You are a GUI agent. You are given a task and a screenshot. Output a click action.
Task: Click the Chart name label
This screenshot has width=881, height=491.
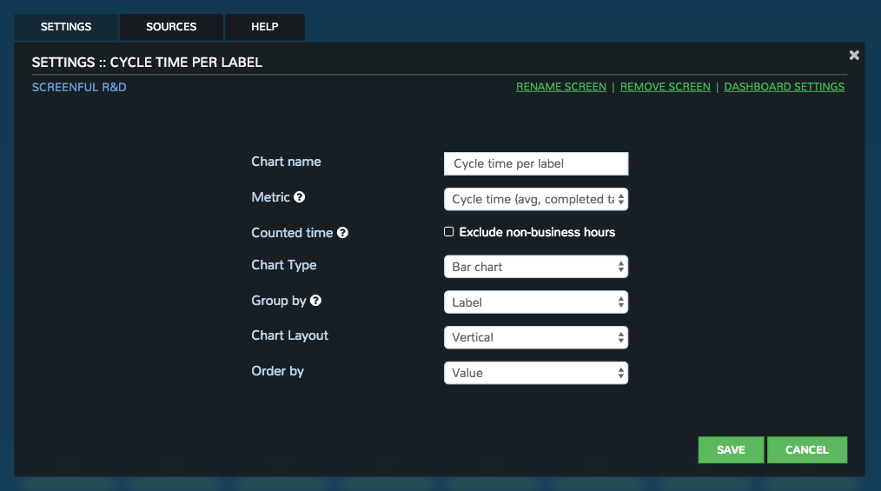click(286, 162)
